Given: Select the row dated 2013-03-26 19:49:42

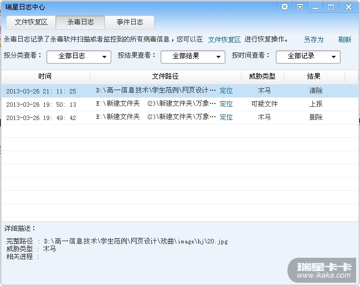Looking at the screenshot, I should pos(180,118).
